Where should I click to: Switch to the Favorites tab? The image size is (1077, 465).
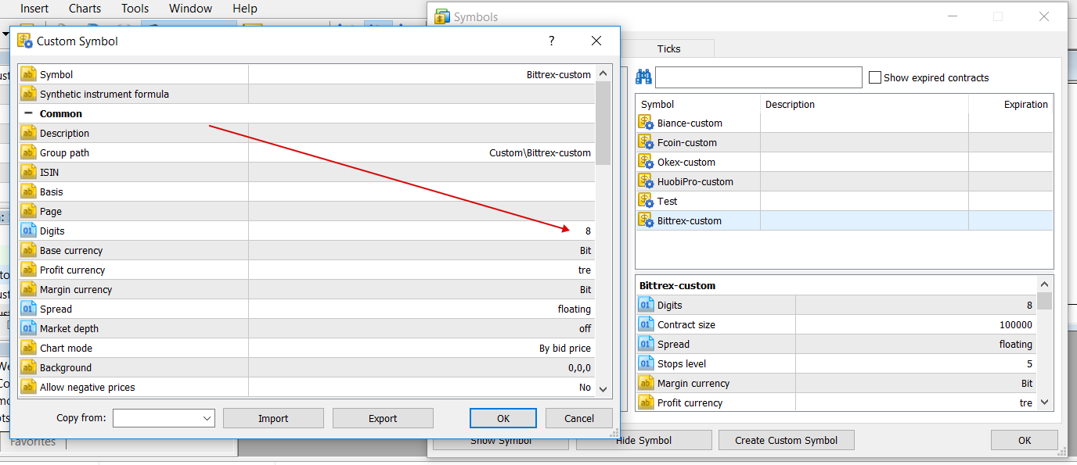coord(33,442)
